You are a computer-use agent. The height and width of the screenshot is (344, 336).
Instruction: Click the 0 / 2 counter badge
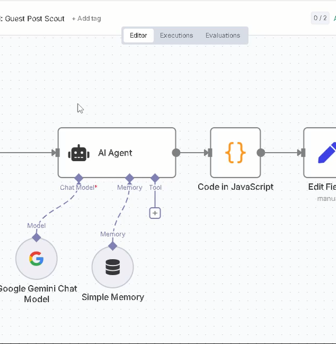coord(320,18)
